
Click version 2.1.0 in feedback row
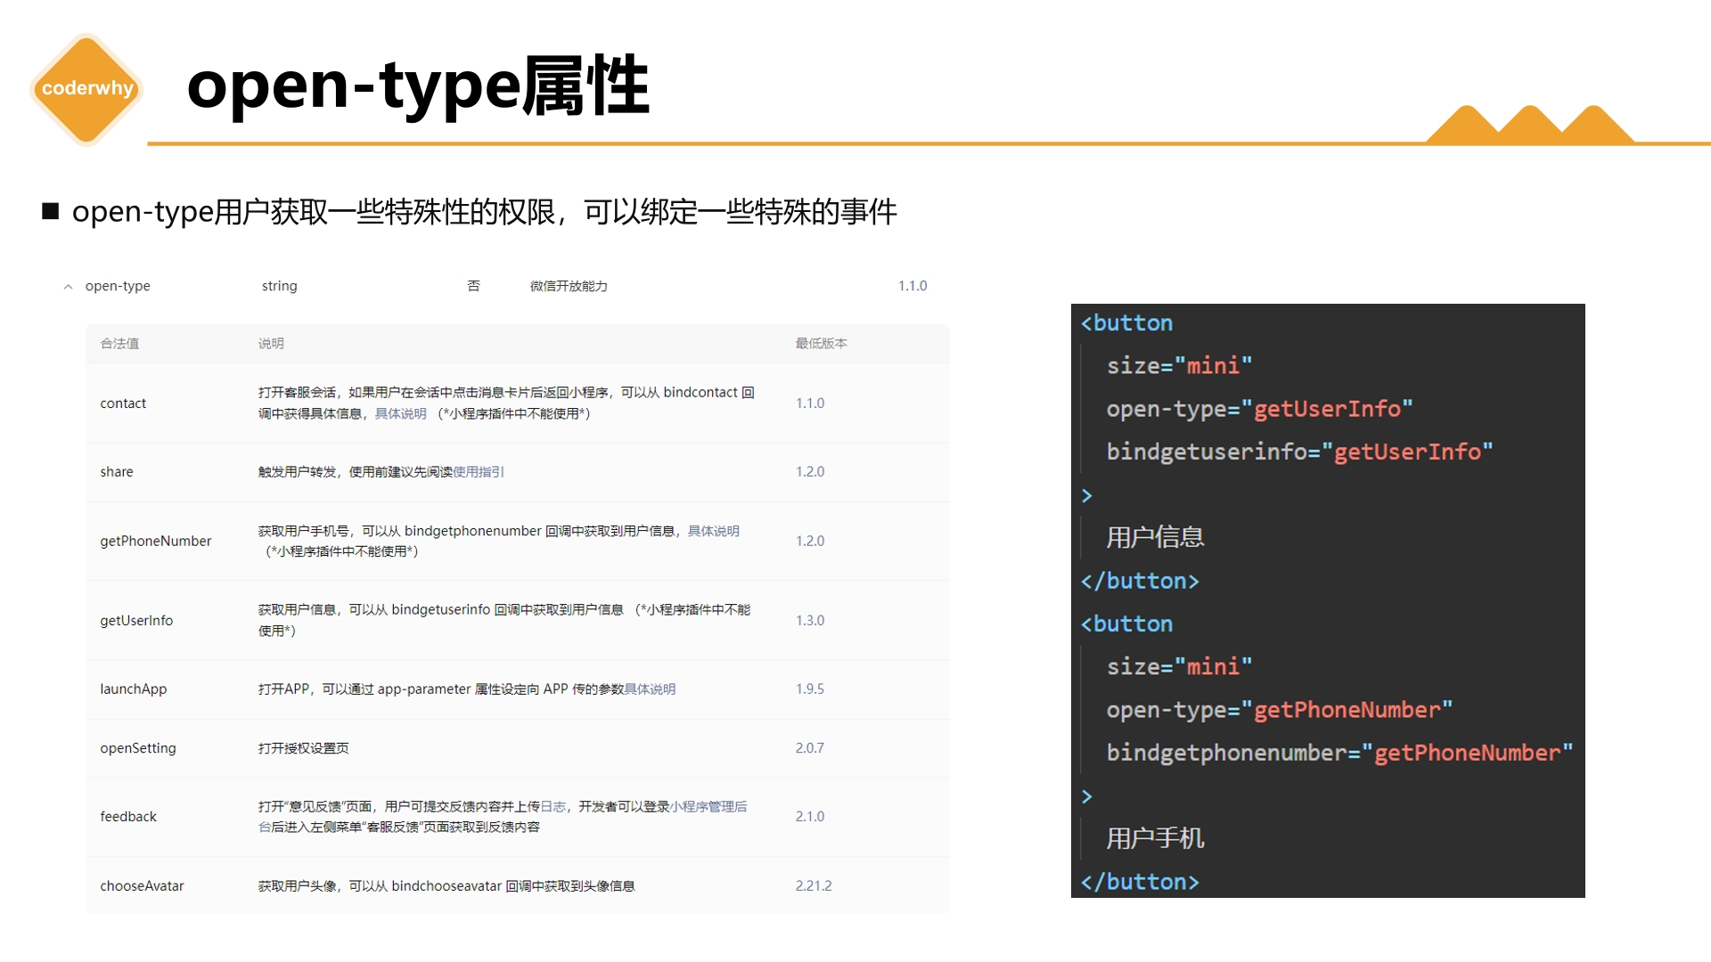tap(810, 816)
